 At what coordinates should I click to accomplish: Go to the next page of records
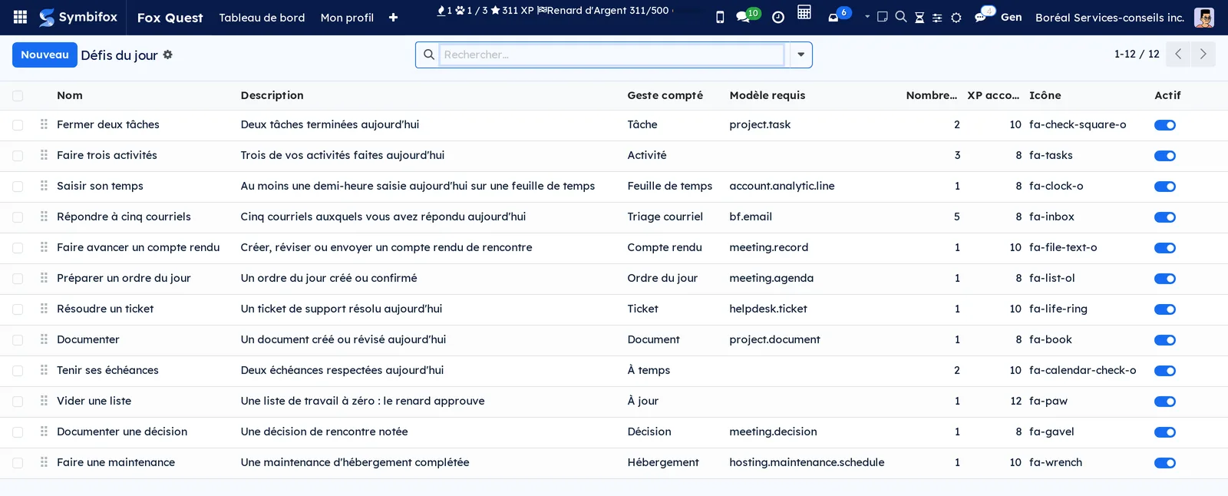click(x=1203, y=55)
